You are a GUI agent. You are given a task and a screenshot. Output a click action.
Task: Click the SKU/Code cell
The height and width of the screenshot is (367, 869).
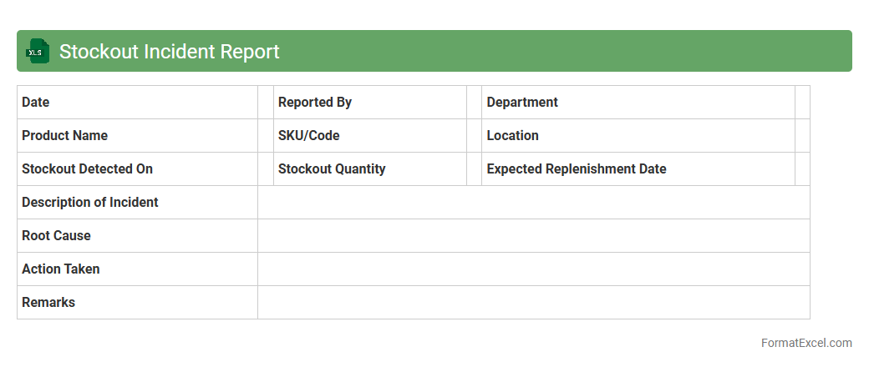coord(370,136)
